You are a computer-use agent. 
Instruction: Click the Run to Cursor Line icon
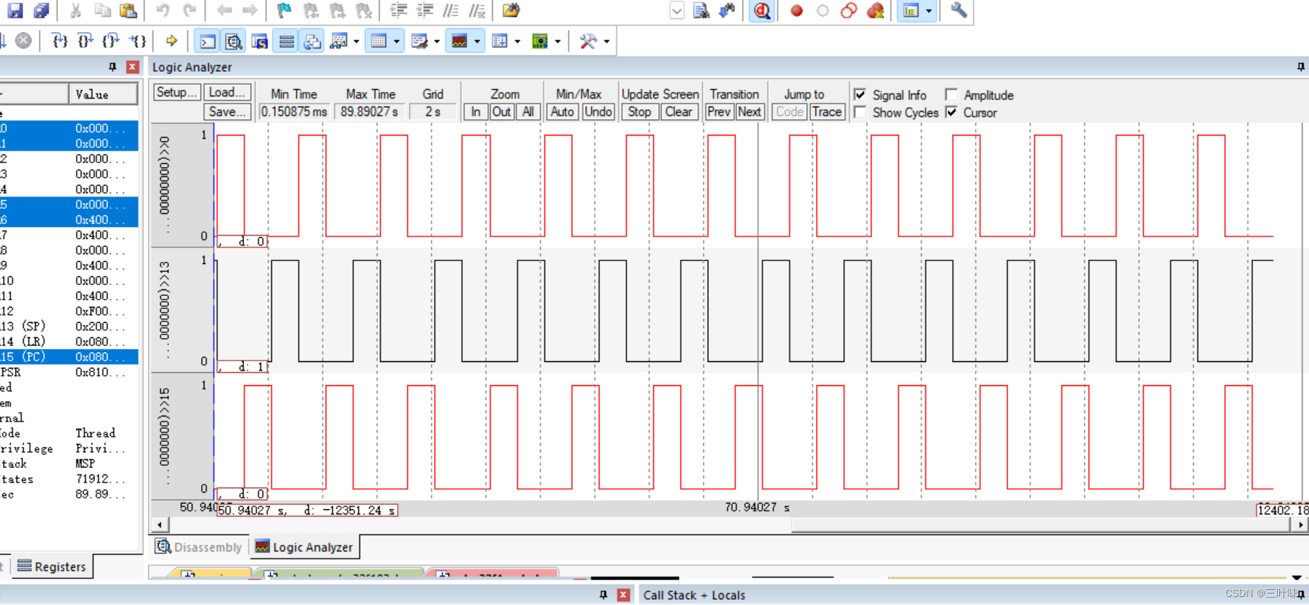pos(136,41)
